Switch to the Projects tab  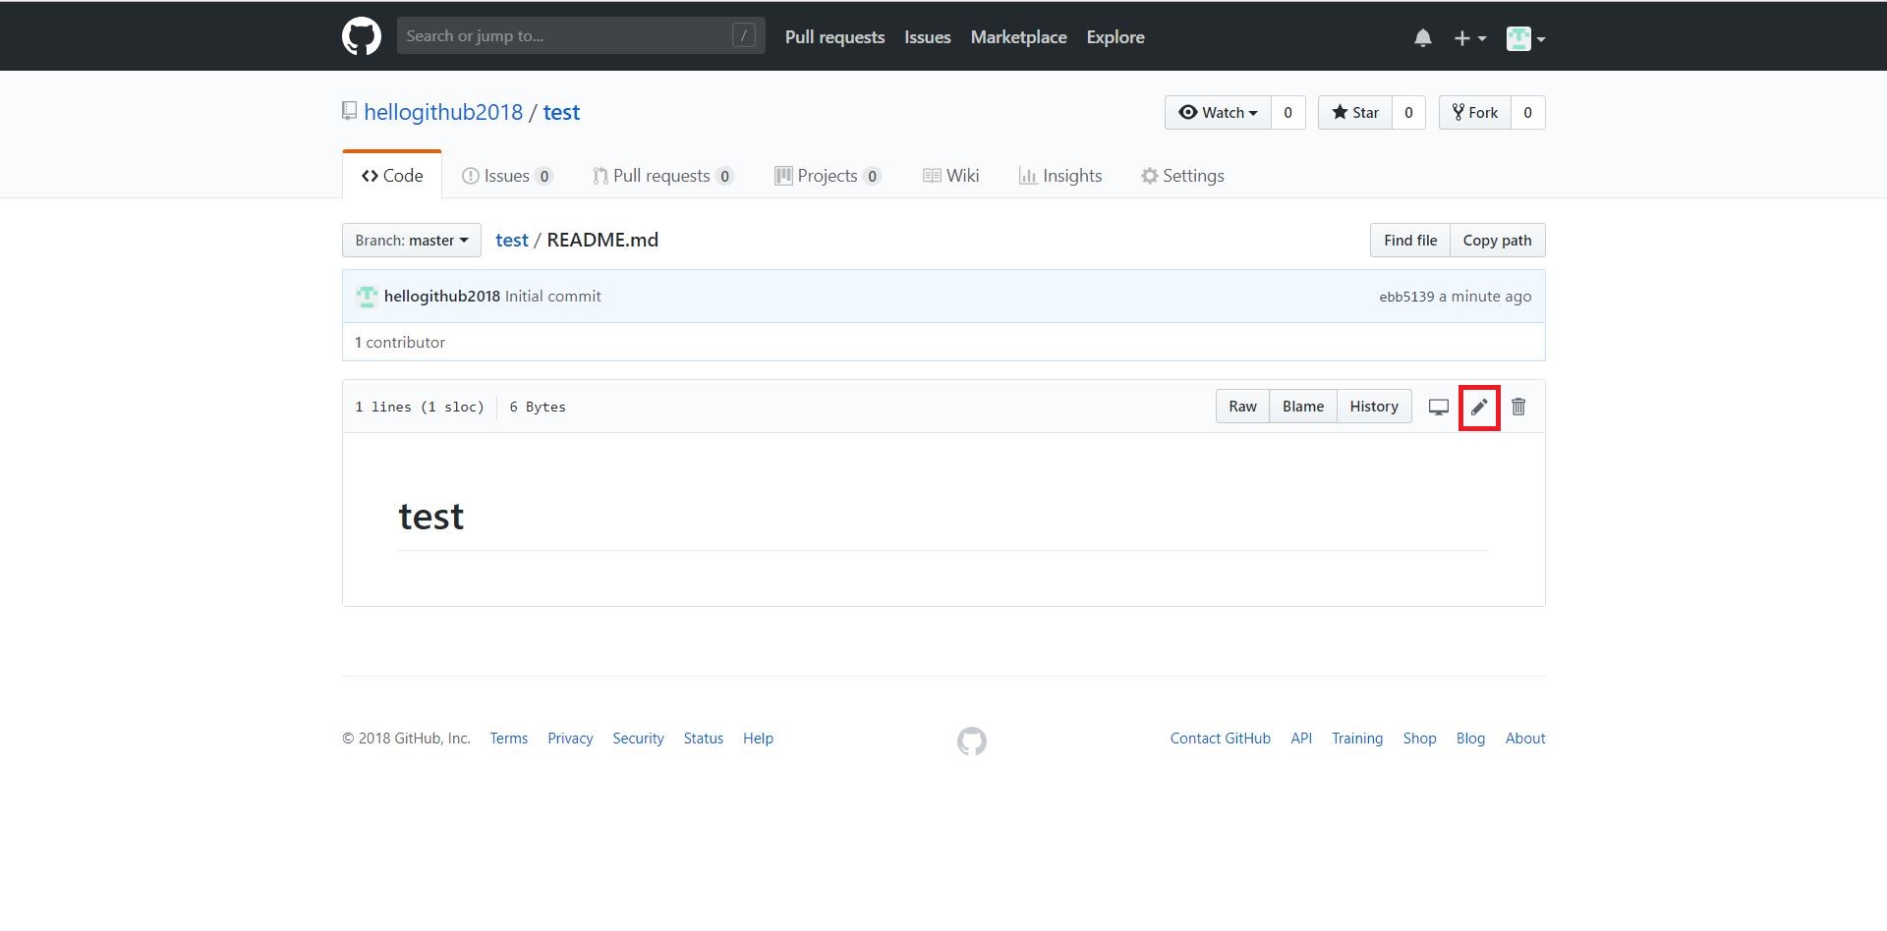(828, 176)
